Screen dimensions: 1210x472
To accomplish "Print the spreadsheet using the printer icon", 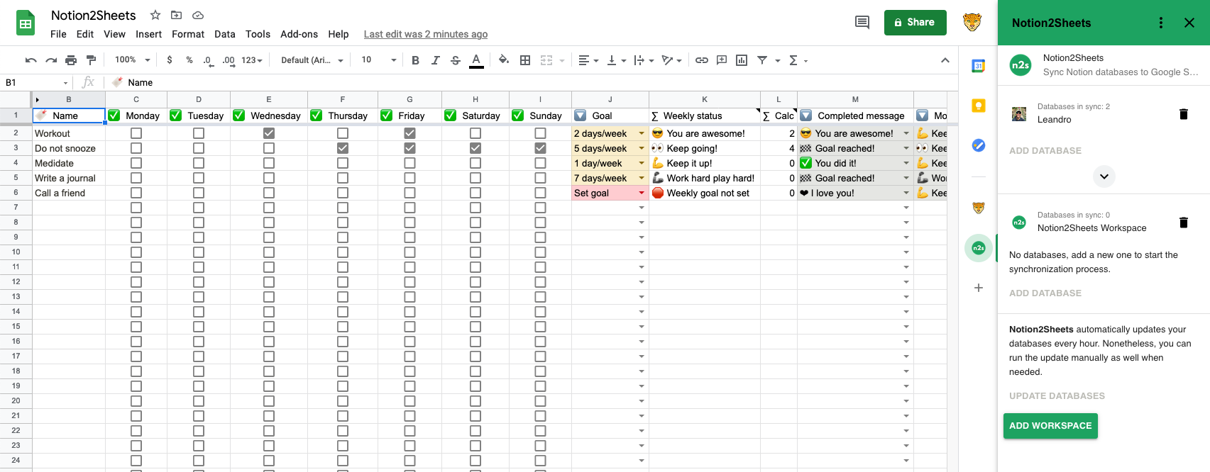I will pos(71,60).
